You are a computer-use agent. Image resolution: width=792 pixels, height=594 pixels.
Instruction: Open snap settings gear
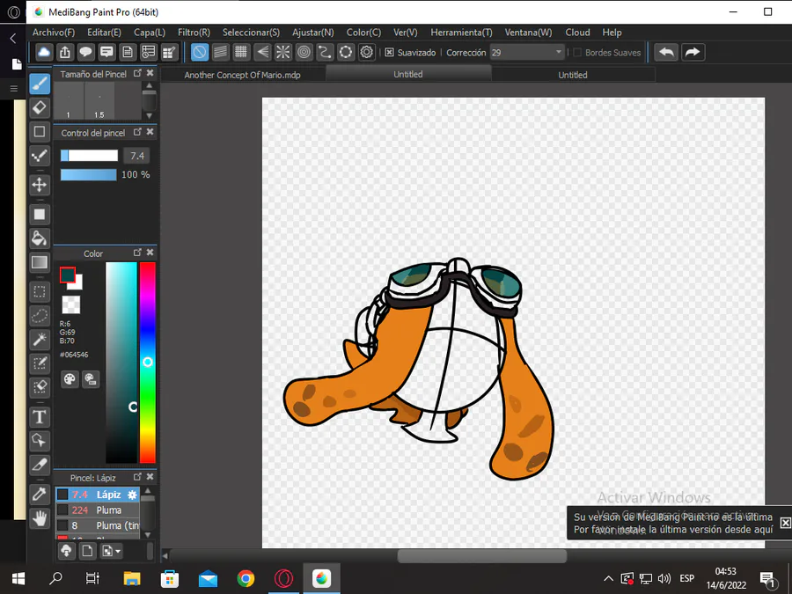coord(367,52)
